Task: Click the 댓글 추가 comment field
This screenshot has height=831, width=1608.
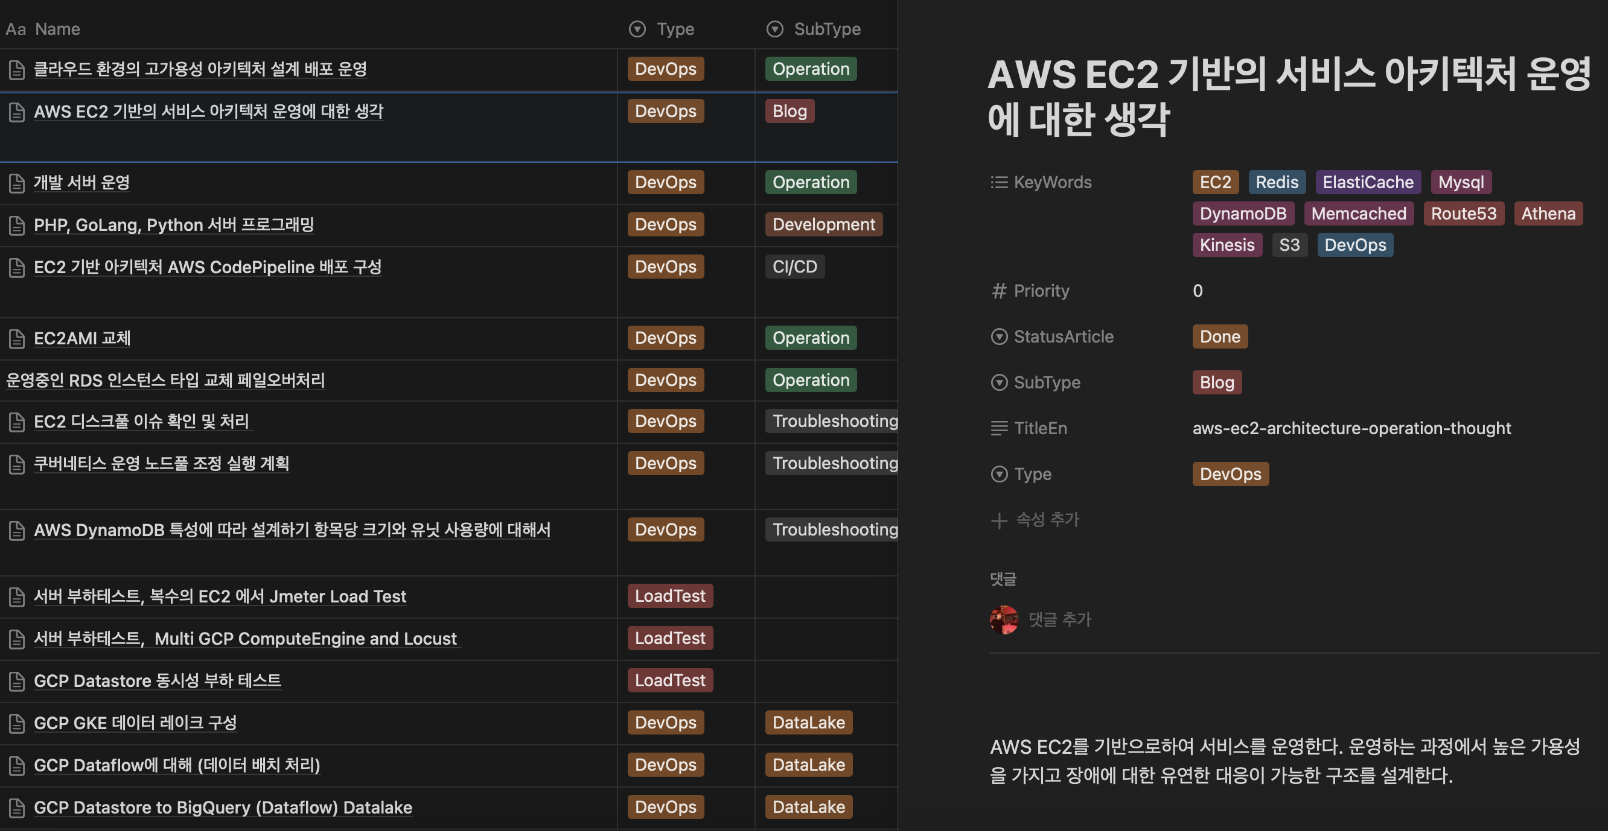Action: pyautogui.click(x=1060, y=619)
